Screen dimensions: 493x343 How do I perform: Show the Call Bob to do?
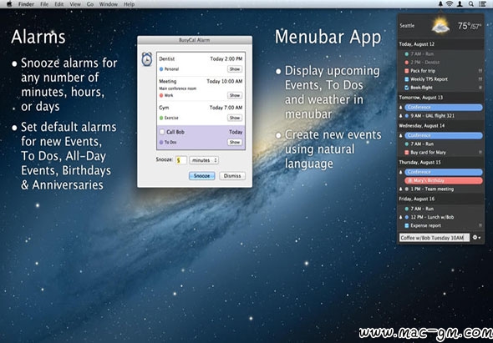coord(235,142)
